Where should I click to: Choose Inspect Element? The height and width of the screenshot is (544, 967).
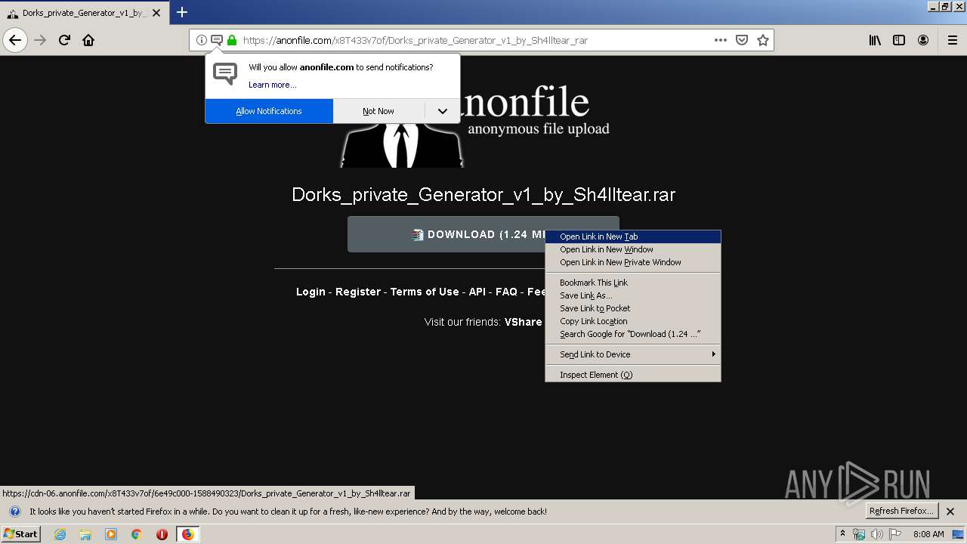(x=633, y=375)
